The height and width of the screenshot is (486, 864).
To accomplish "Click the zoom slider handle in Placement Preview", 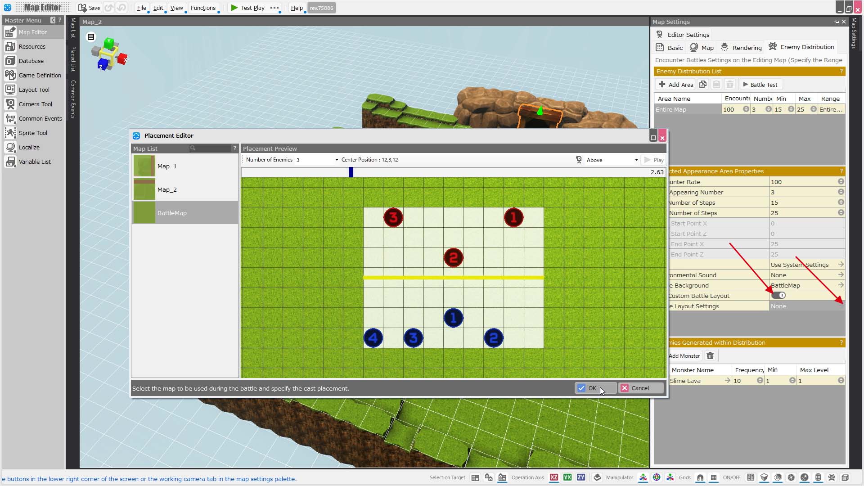I will [351, 172].
